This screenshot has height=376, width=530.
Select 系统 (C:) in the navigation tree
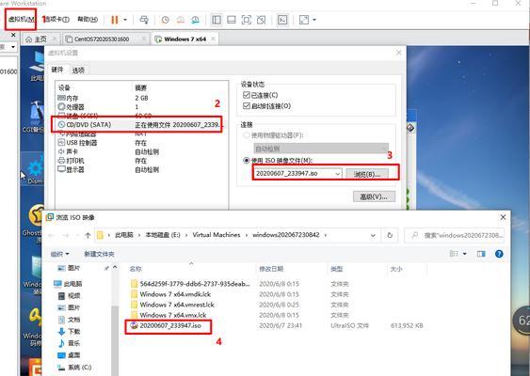pyautogui.click(x=74, y=368)
